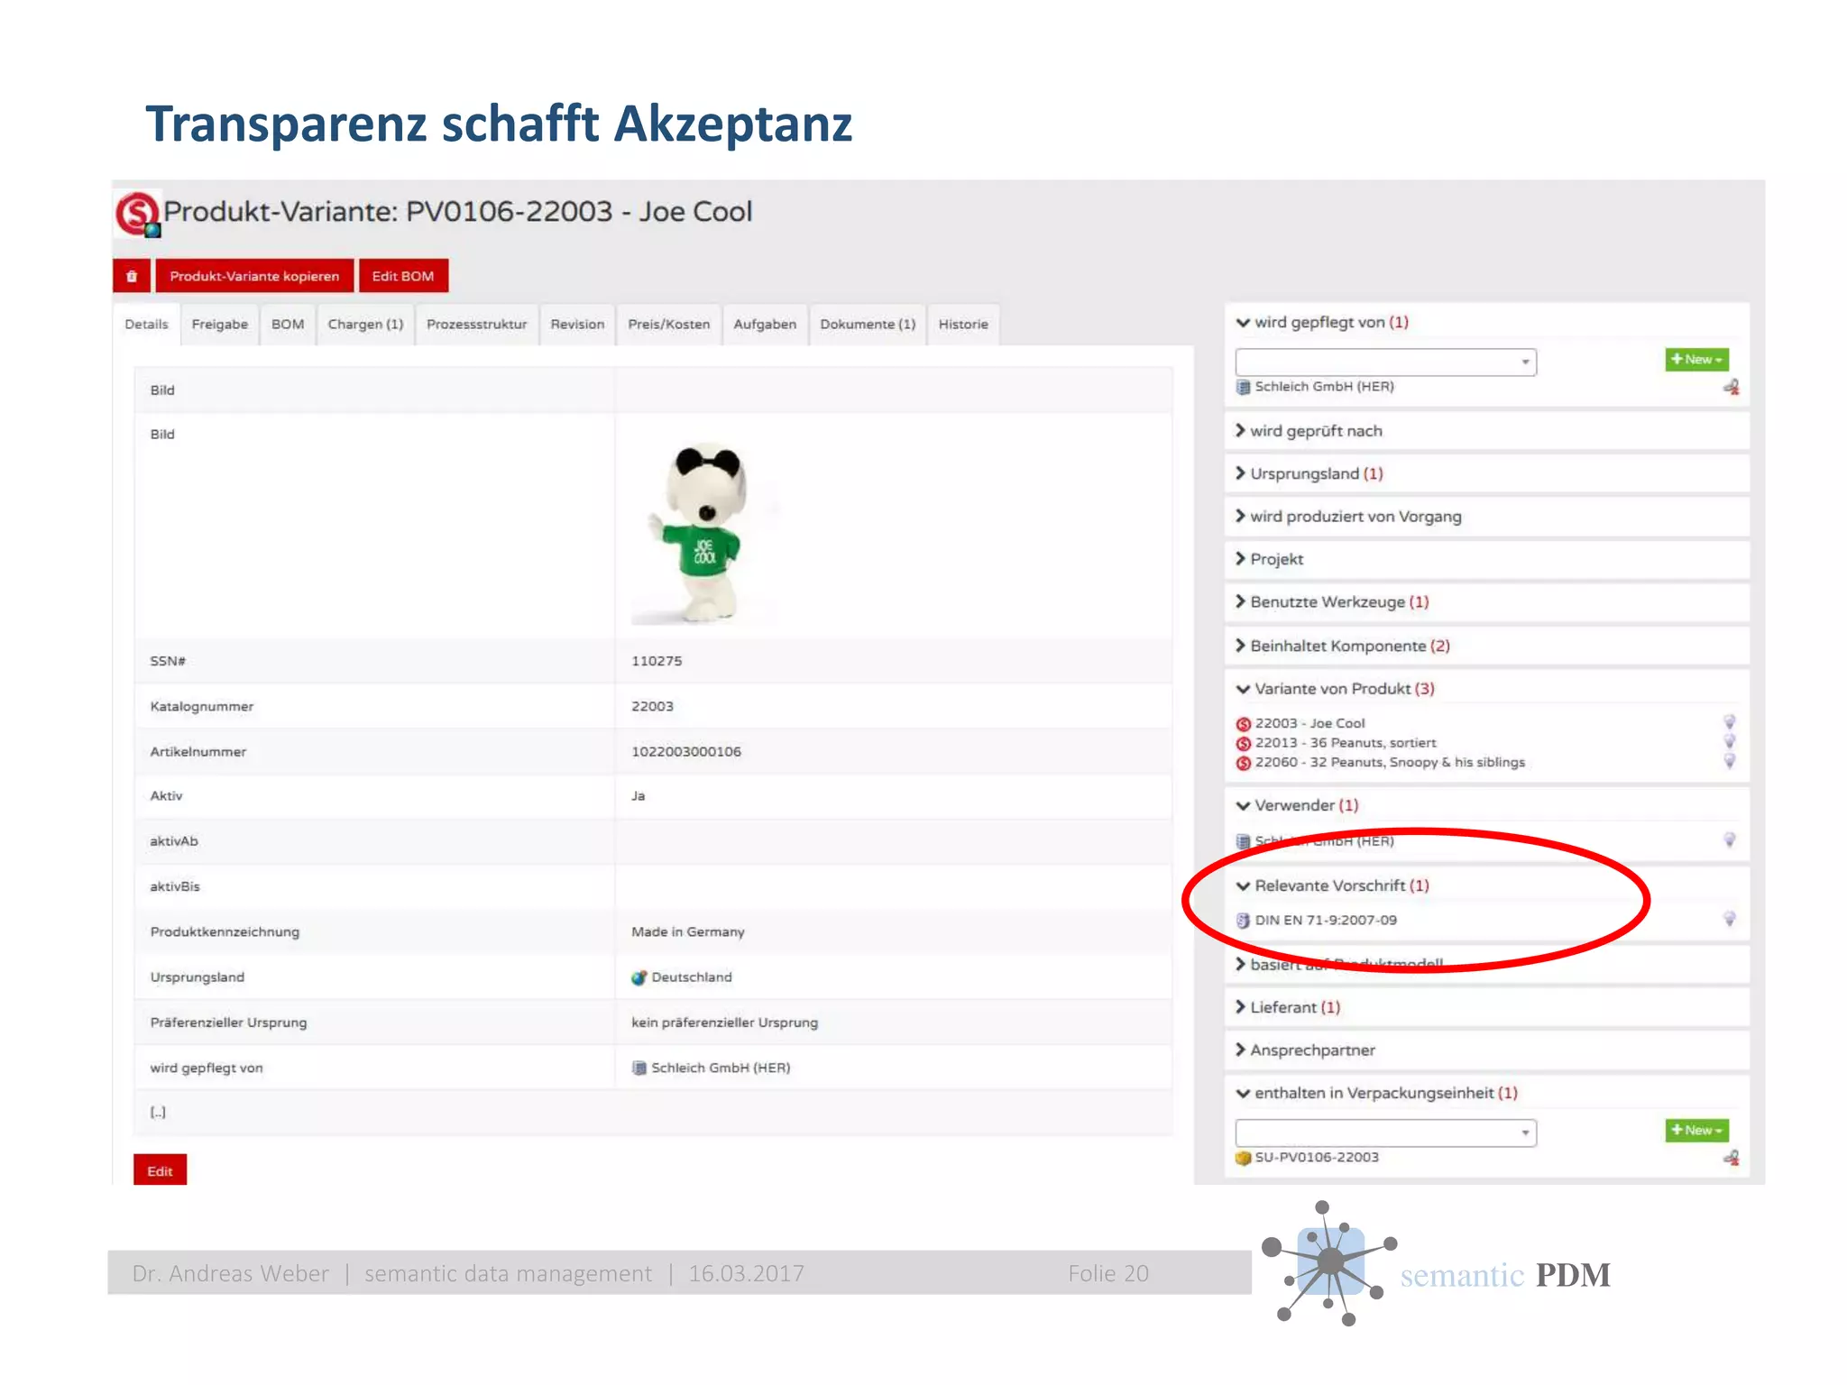The width and height of the screenshot is (1847, 1385).
Task: Open 22060 - 32 Peanuts, Snoopy link
Action: pos(1390,763)
